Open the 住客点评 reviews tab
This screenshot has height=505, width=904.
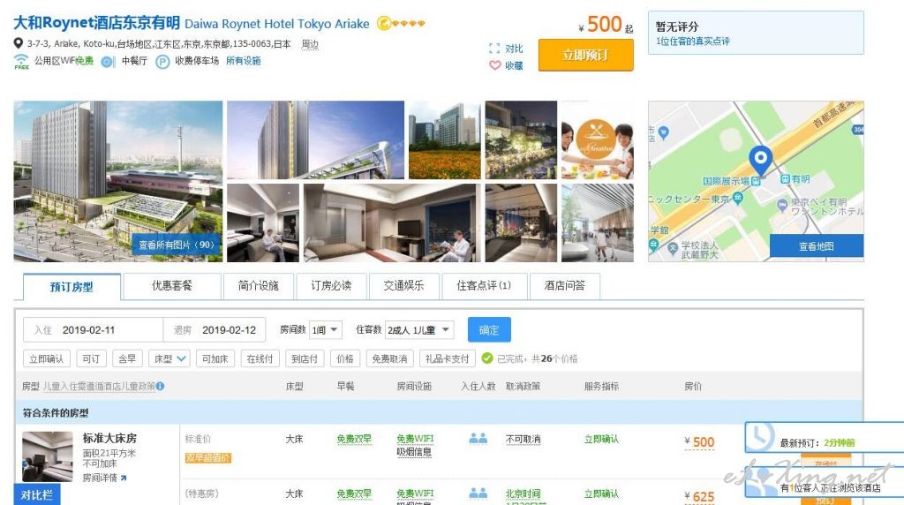(x=483, y=286)
